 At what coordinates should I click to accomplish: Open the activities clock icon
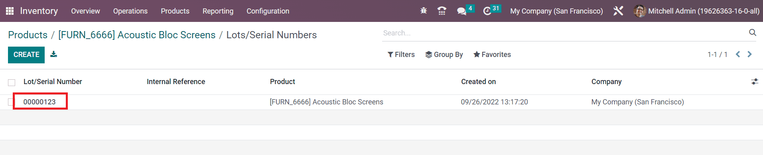(x=487, y=11)
